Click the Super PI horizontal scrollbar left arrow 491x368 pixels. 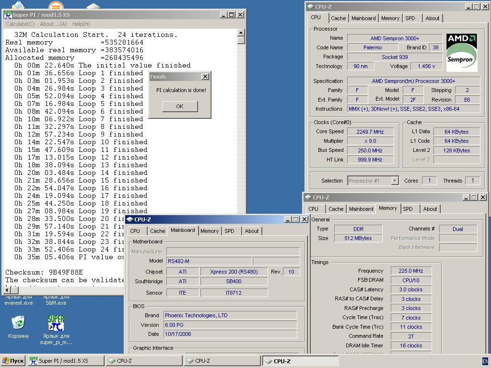point(7,290)
